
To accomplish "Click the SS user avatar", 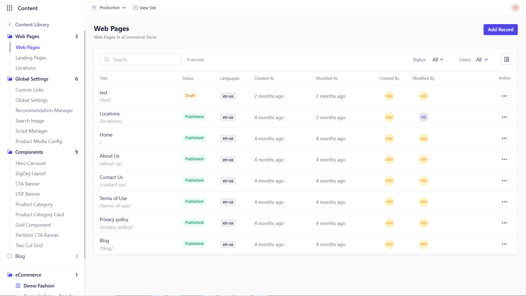I will 515,8.
